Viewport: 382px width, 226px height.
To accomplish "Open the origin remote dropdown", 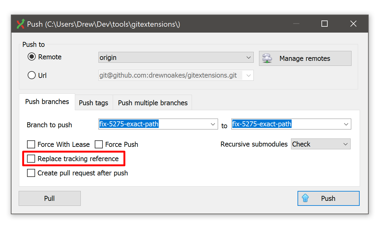I will (248, 57).
